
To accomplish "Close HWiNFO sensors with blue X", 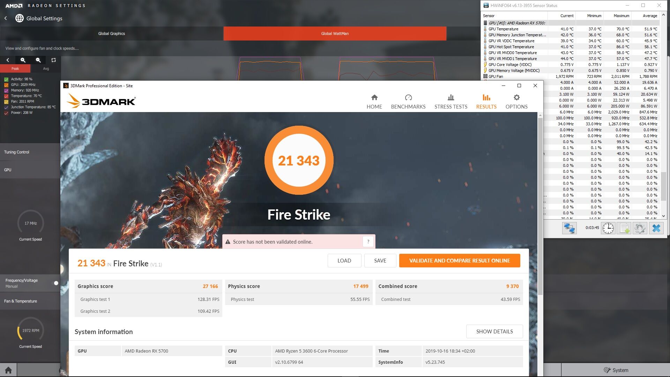I will tap(656, 228).
